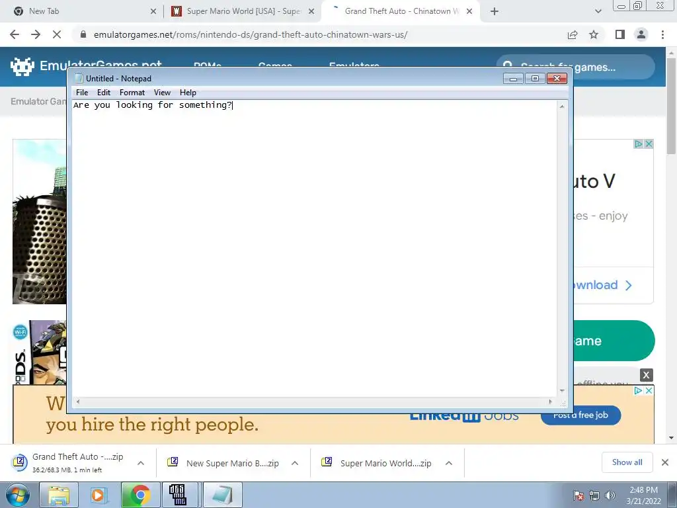
Task: Open the File menu in Notepad
Action: click(x=81, y=93)
